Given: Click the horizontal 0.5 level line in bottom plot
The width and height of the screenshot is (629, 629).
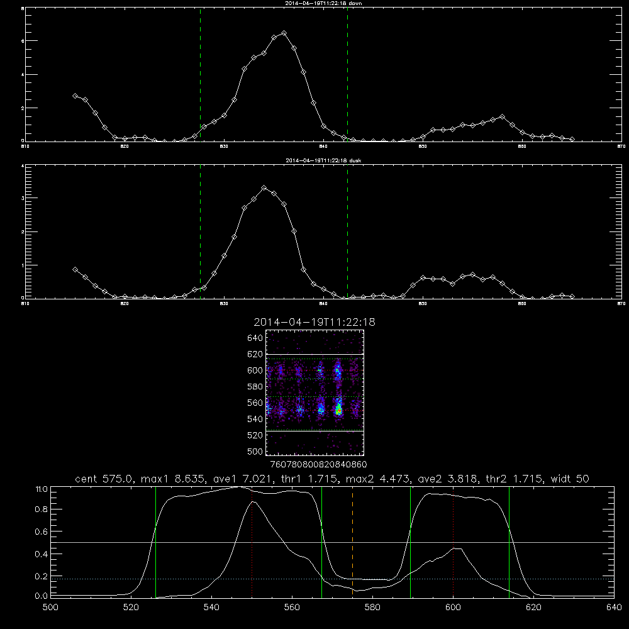Looking at the screenshot, I should pyautogui.click(x=332, y=542).
